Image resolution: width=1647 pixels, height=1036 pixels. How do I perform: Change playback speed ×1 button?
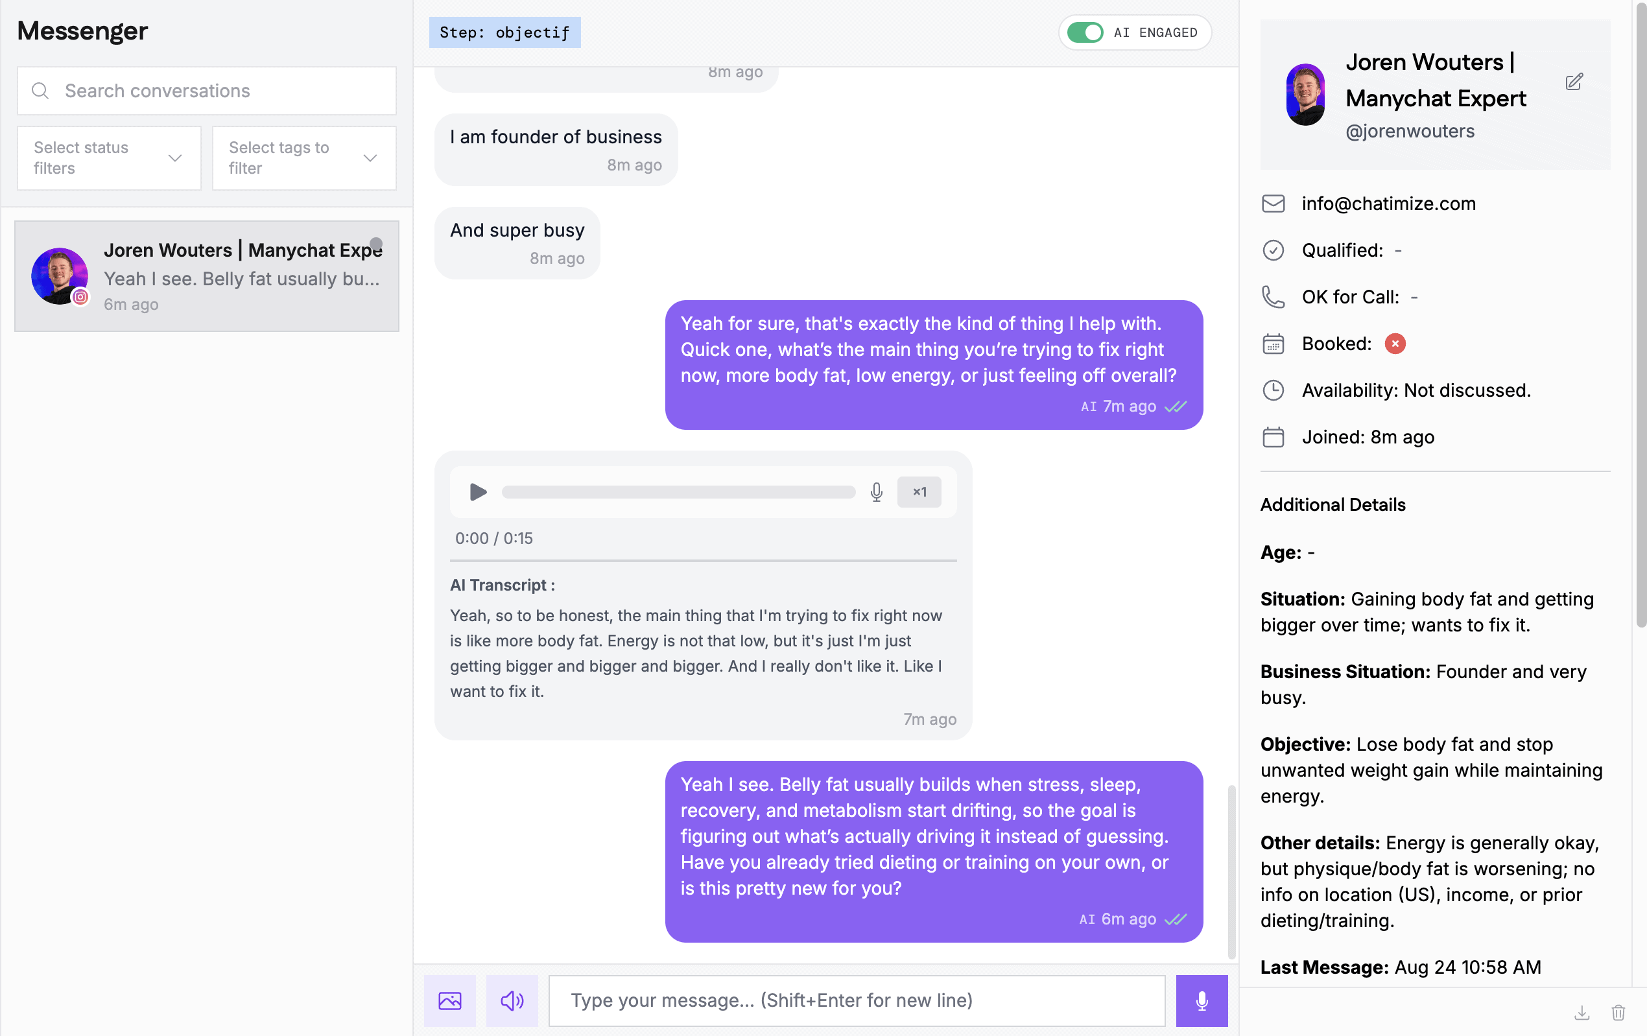[x=919, y=491]
